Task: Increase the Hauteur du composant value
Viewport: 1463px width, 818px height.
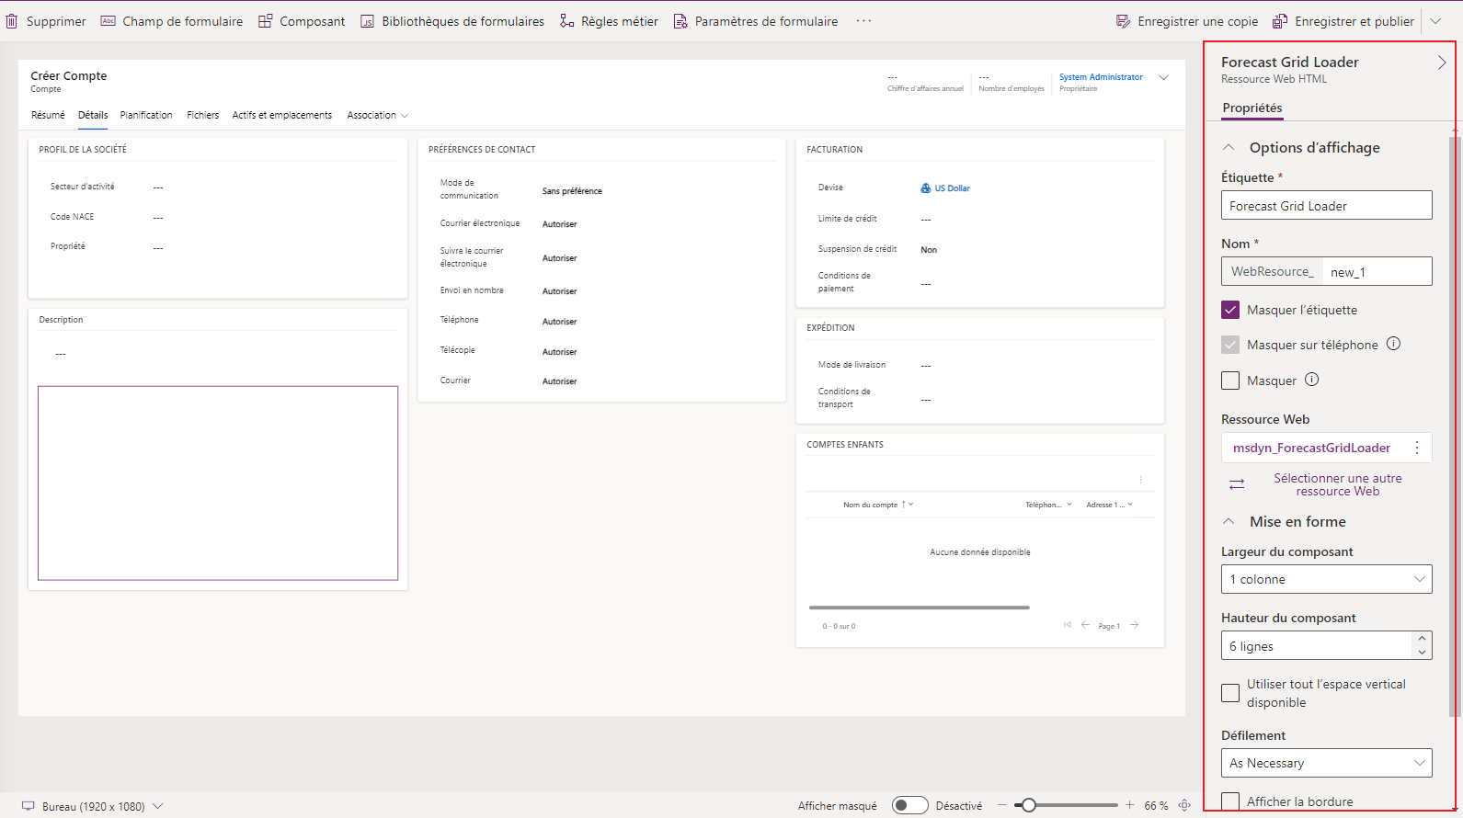Action: coord(1422,638)
